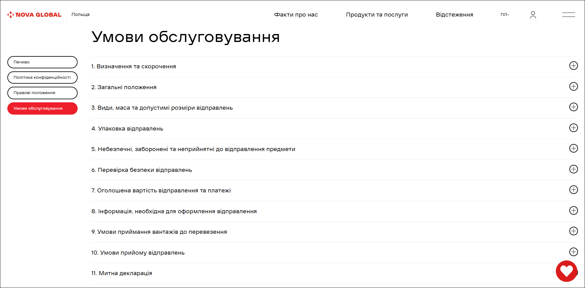This screenshot has width=585, height=288.
Task: Switch to Правові положення sidebar tab
Action: pyautogui.click(x=42, y=93)
